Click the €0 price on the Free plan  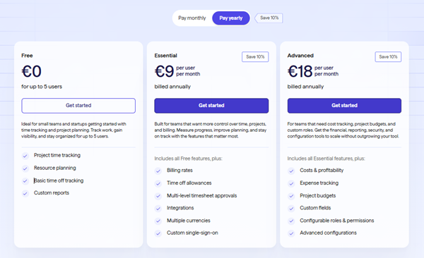(x=31, y=71)
